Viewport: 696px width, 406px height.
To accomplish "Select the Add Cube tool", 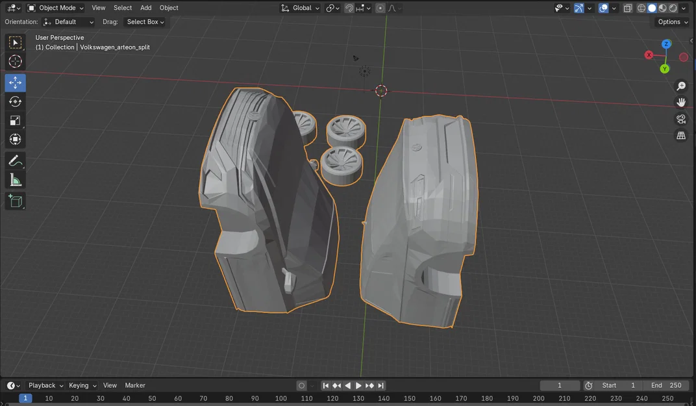I will (x=15, y=201).
